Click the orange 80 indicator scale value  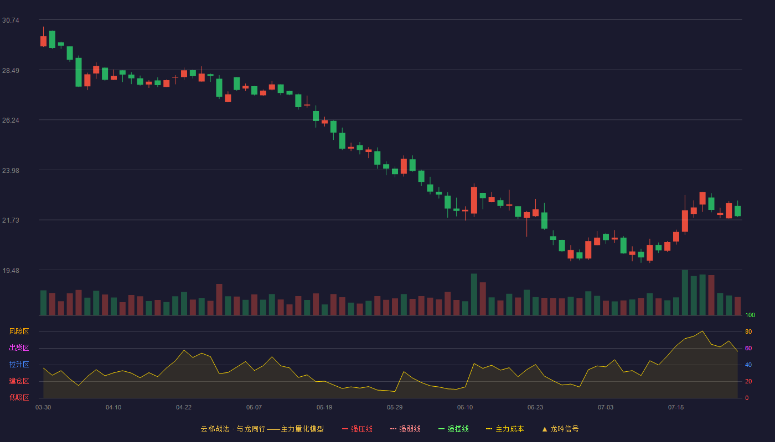click(x=748, y=332)
